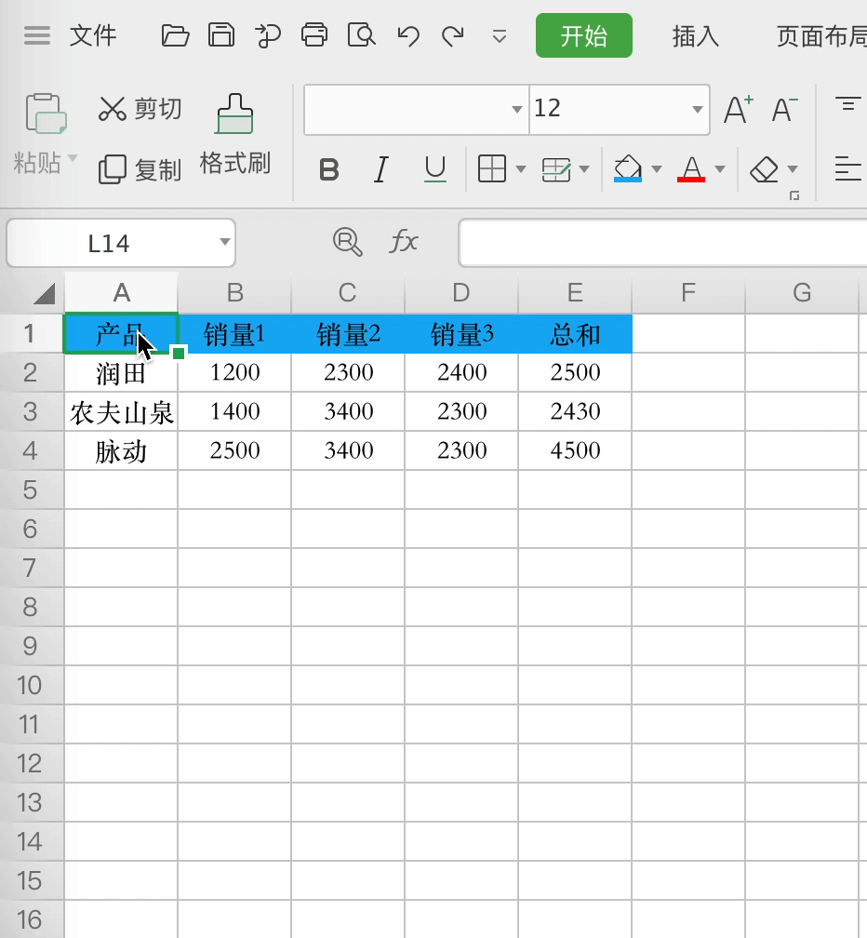Viewport: 867px width, 938px height.
Task: Expand the clear eraser dropdown arrow
Action: (793, 169)
